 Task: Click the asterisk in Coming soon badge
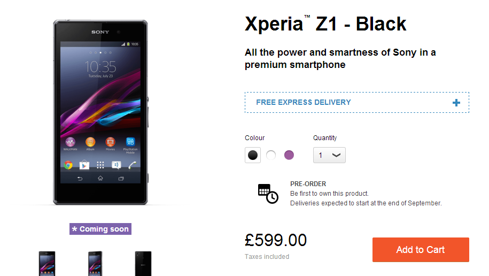point(74,229)
